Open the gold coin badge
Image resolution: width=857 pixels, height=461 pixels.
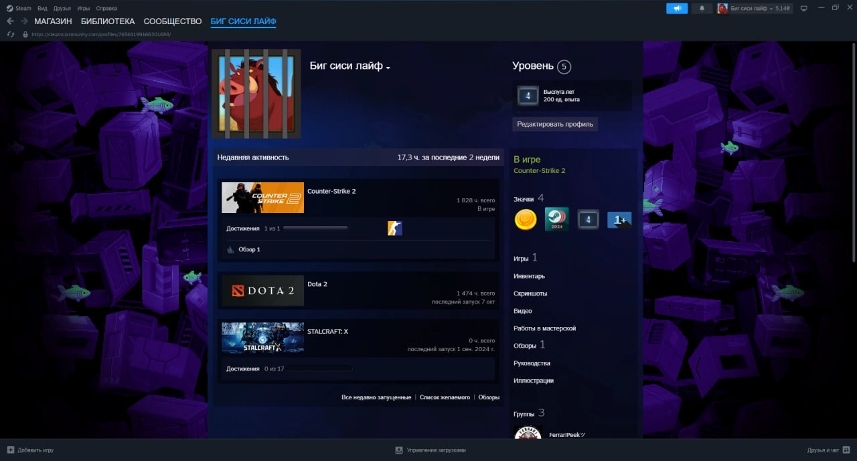tap(526, 219)
